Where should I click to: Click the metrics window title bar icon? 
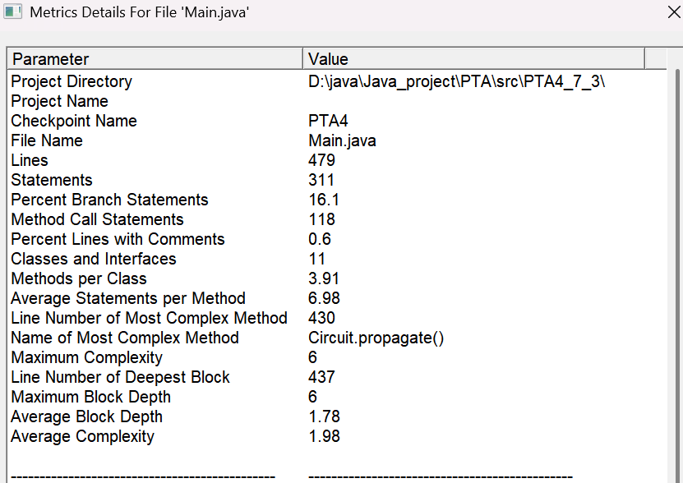coord(12,11)
